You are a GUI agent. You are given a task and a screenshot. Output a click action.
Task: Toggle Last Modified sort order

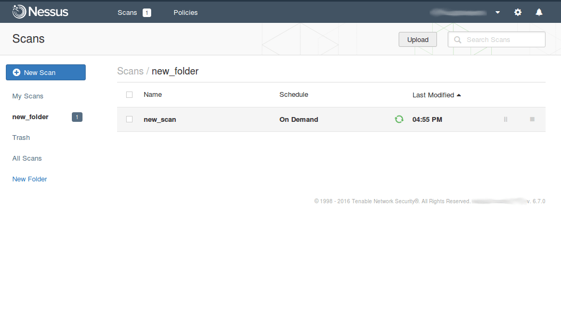click(433, 95)
